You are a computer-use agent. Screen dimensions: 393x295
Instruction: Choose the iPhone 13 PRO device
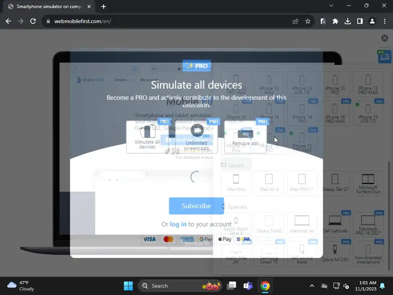335,84
